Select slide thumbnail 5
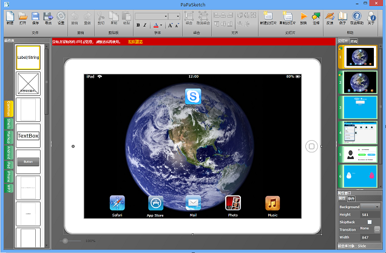386x253 pixels. 357,154
